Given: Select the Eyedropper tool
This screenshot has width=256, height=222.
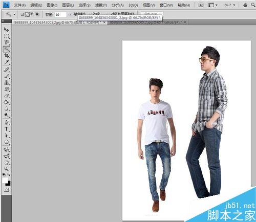Looking at the screenshot, I should pos(6,62).
